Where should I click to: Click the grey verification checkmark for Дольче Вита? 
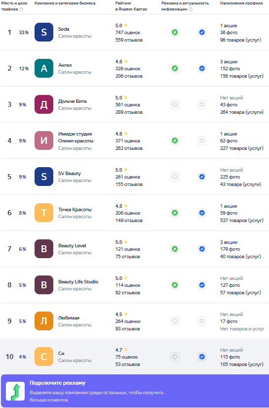point(202,105)
